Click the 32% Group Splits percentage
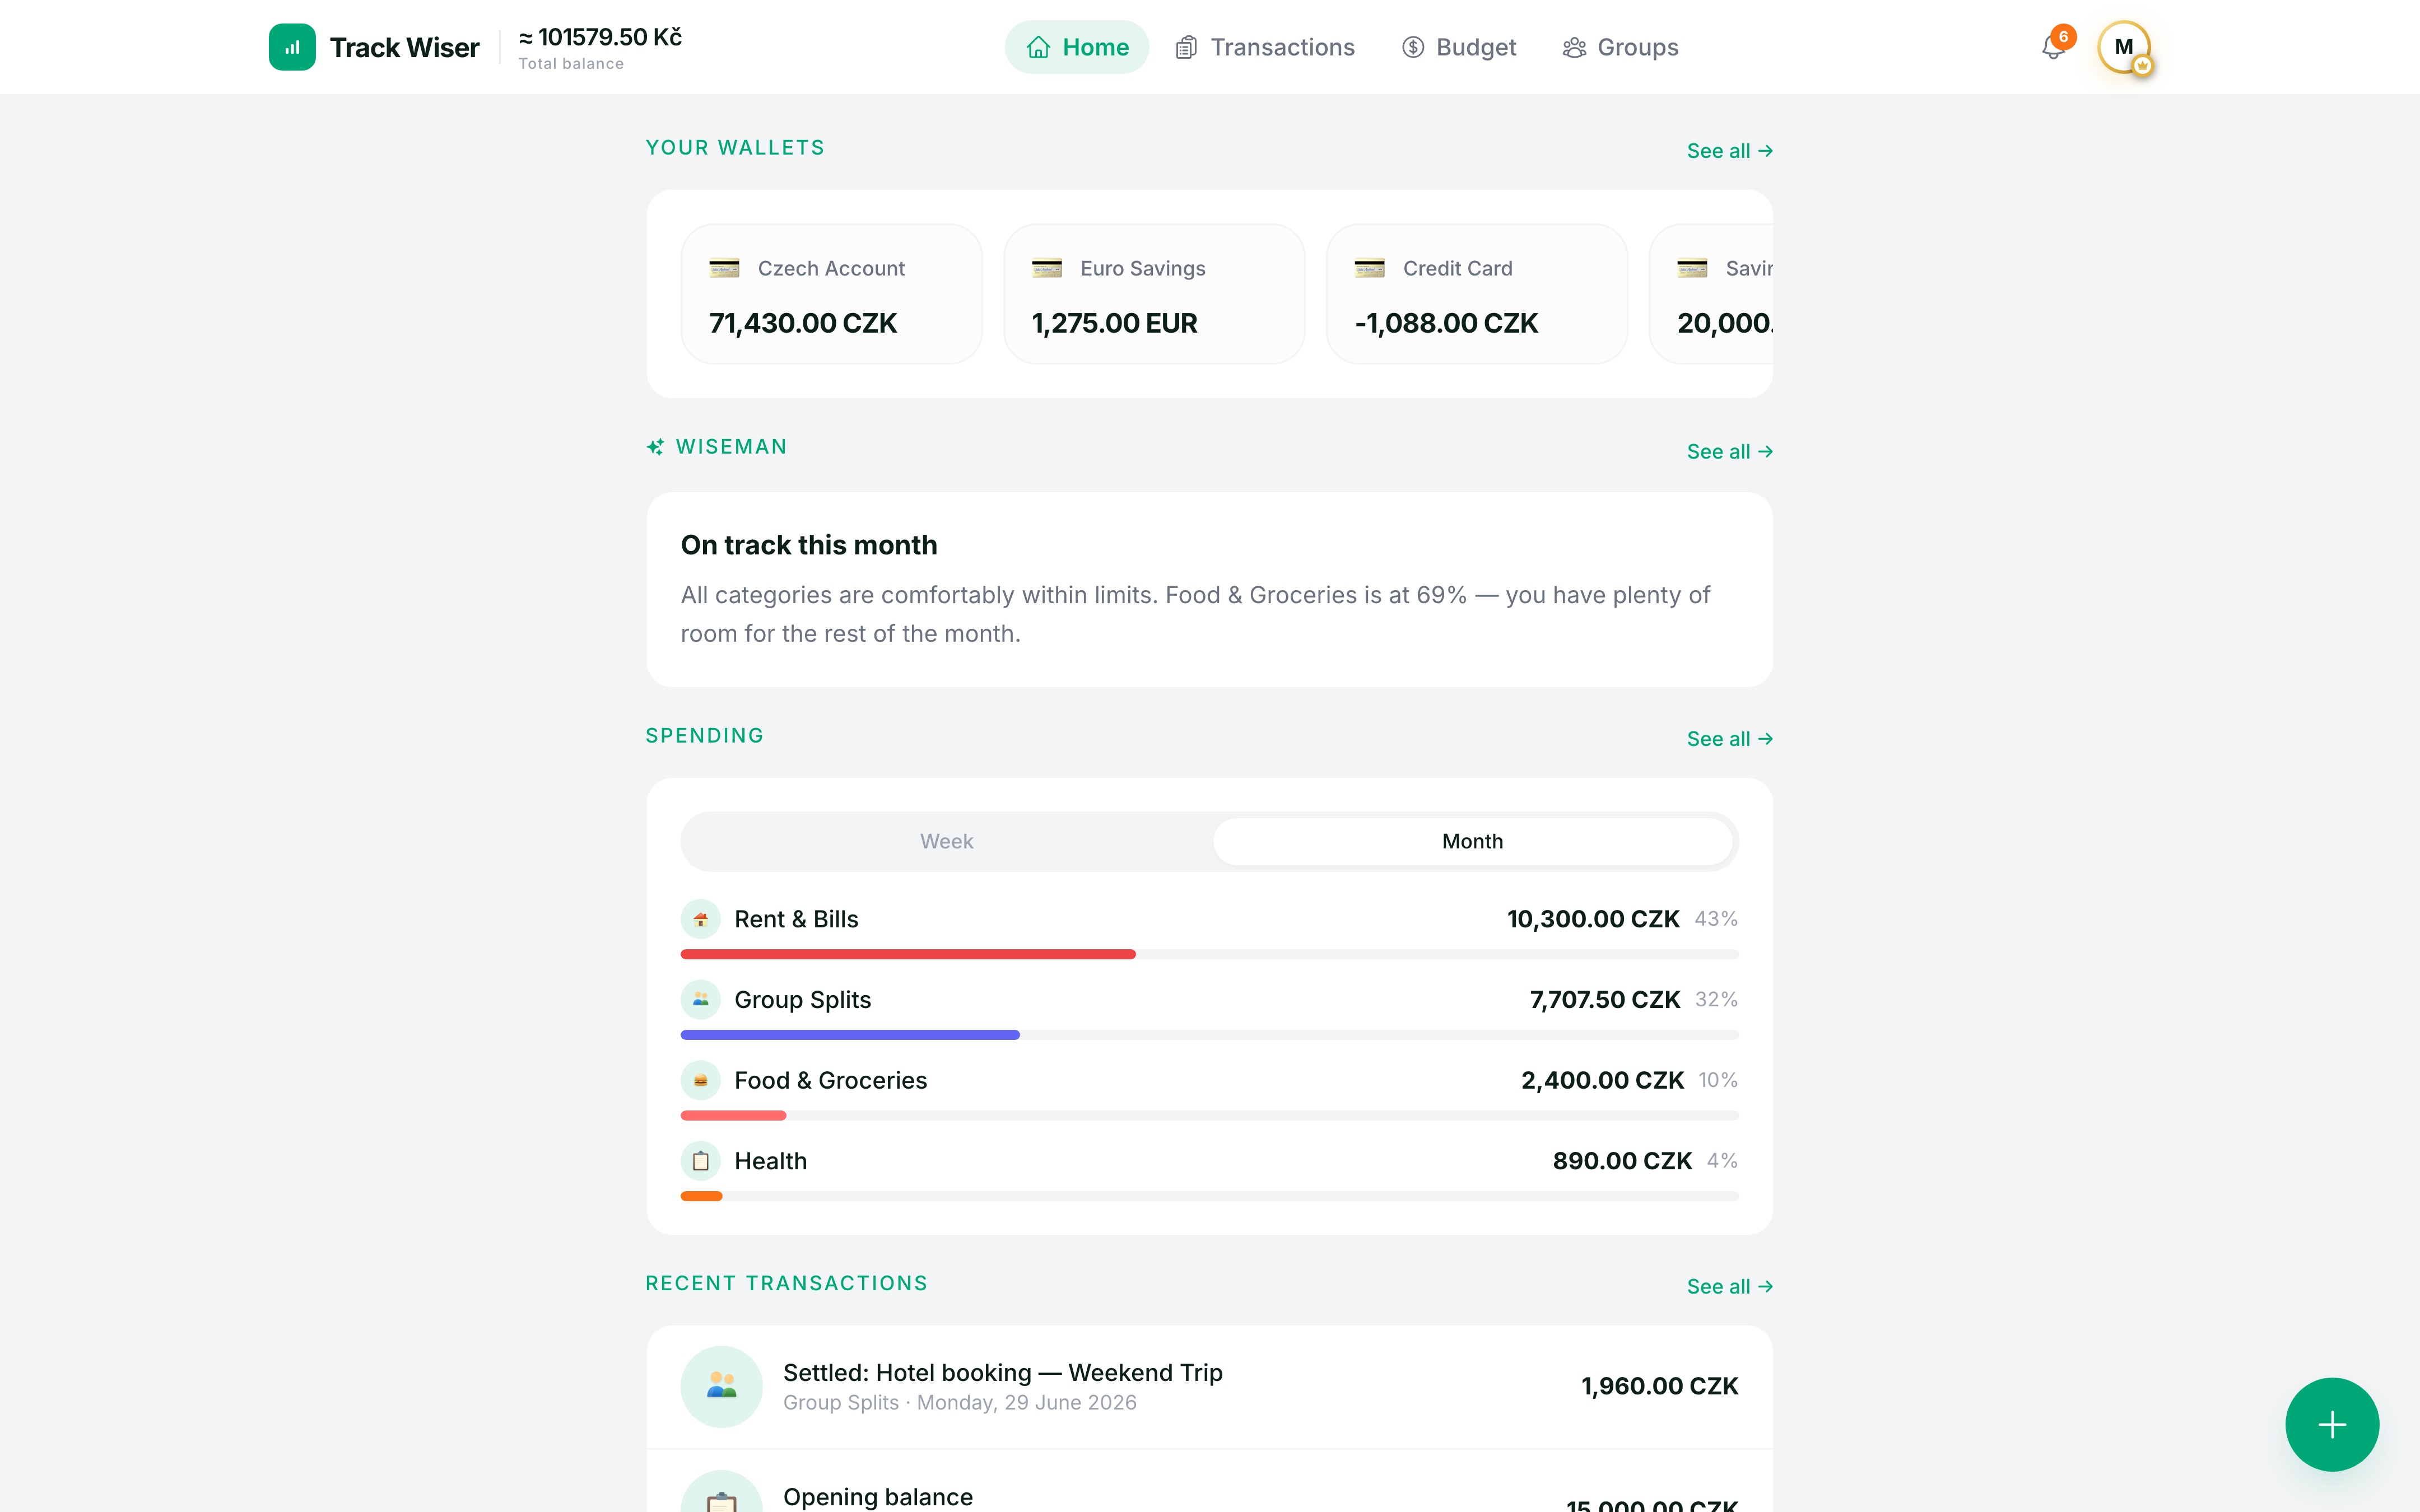 pyautogui.click(x=1716, y=1000)
